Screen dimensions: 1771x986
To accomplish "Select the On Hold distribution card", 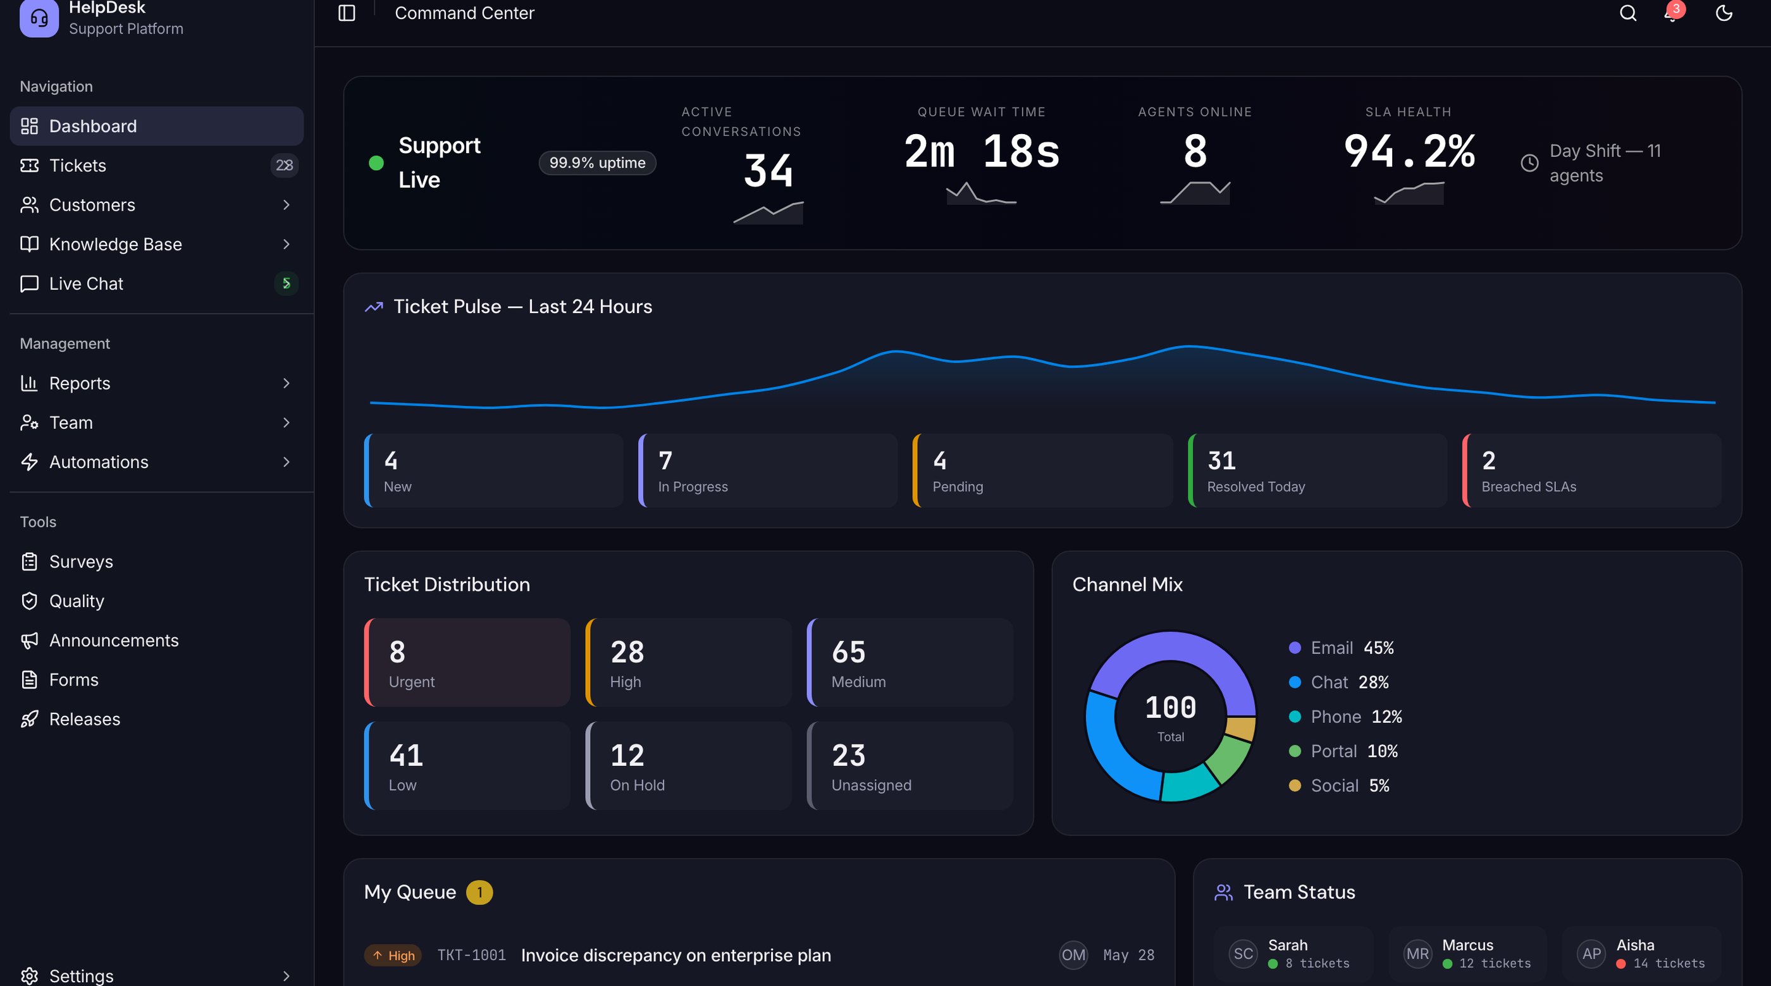I will (688, 765).
